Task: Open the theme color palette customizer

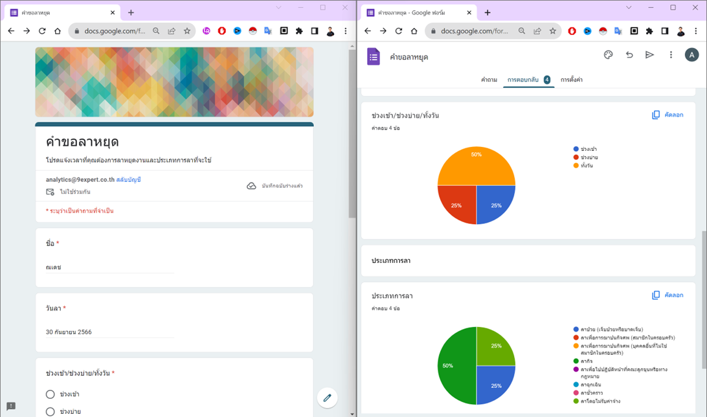Action: click(608, 55)
